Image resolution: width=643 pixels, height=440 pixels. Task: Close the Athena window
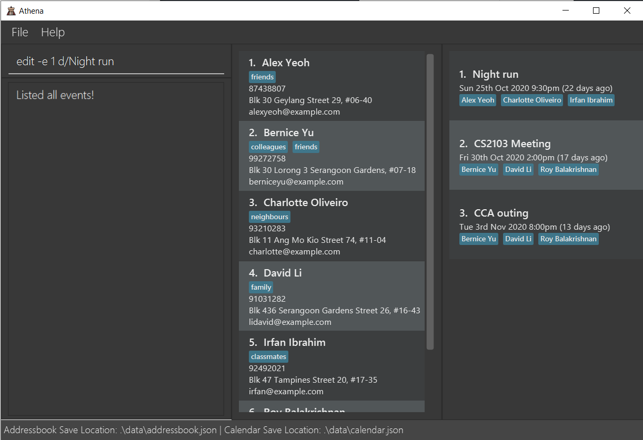click(x=627, y=11)
